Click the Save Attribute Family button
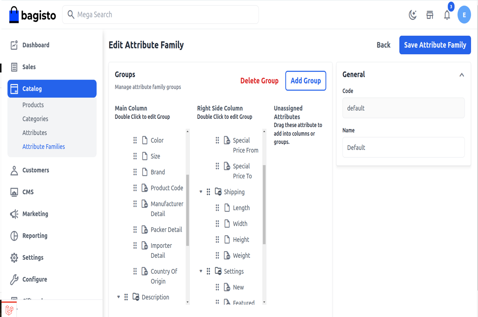 (435, 45)
